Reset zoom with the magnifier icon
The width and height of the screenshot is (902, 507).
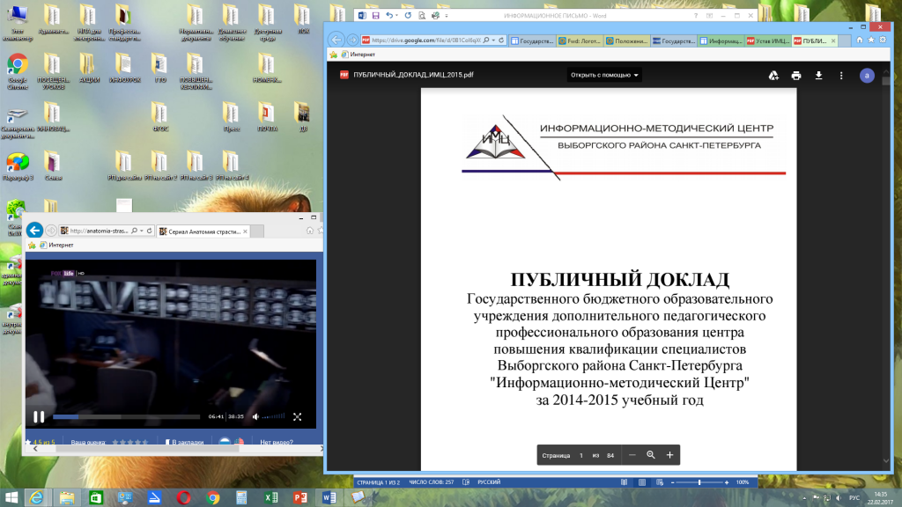pos(651,455)
